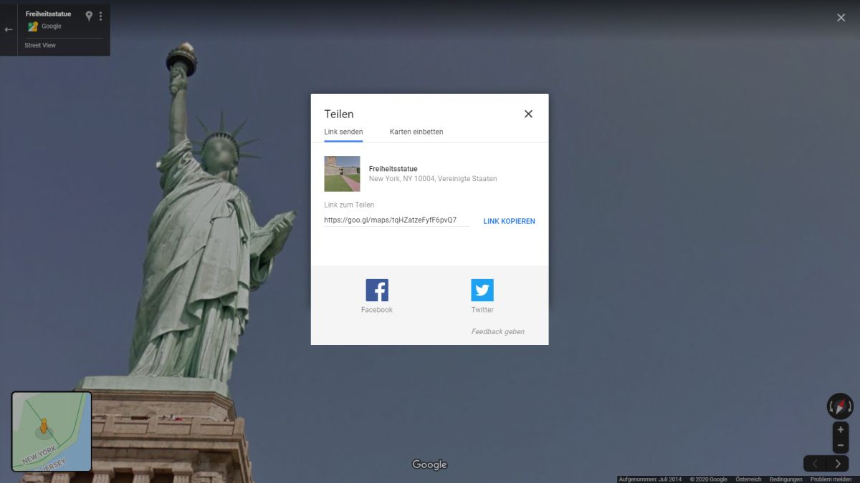This screenshot has width=860, height=483.
Task: Share via the Facebook icon
Action: pos(377,291)
